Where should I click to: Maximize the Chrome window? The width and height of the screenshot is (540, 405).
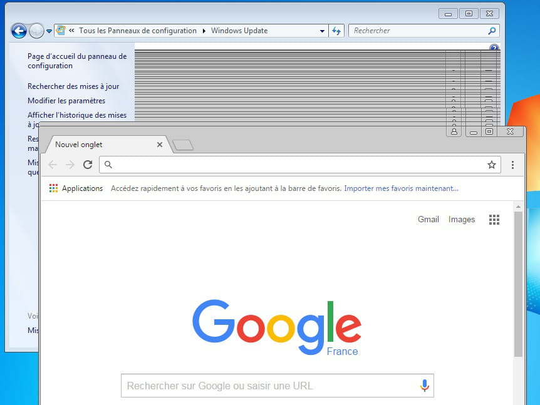pos(489,131)
